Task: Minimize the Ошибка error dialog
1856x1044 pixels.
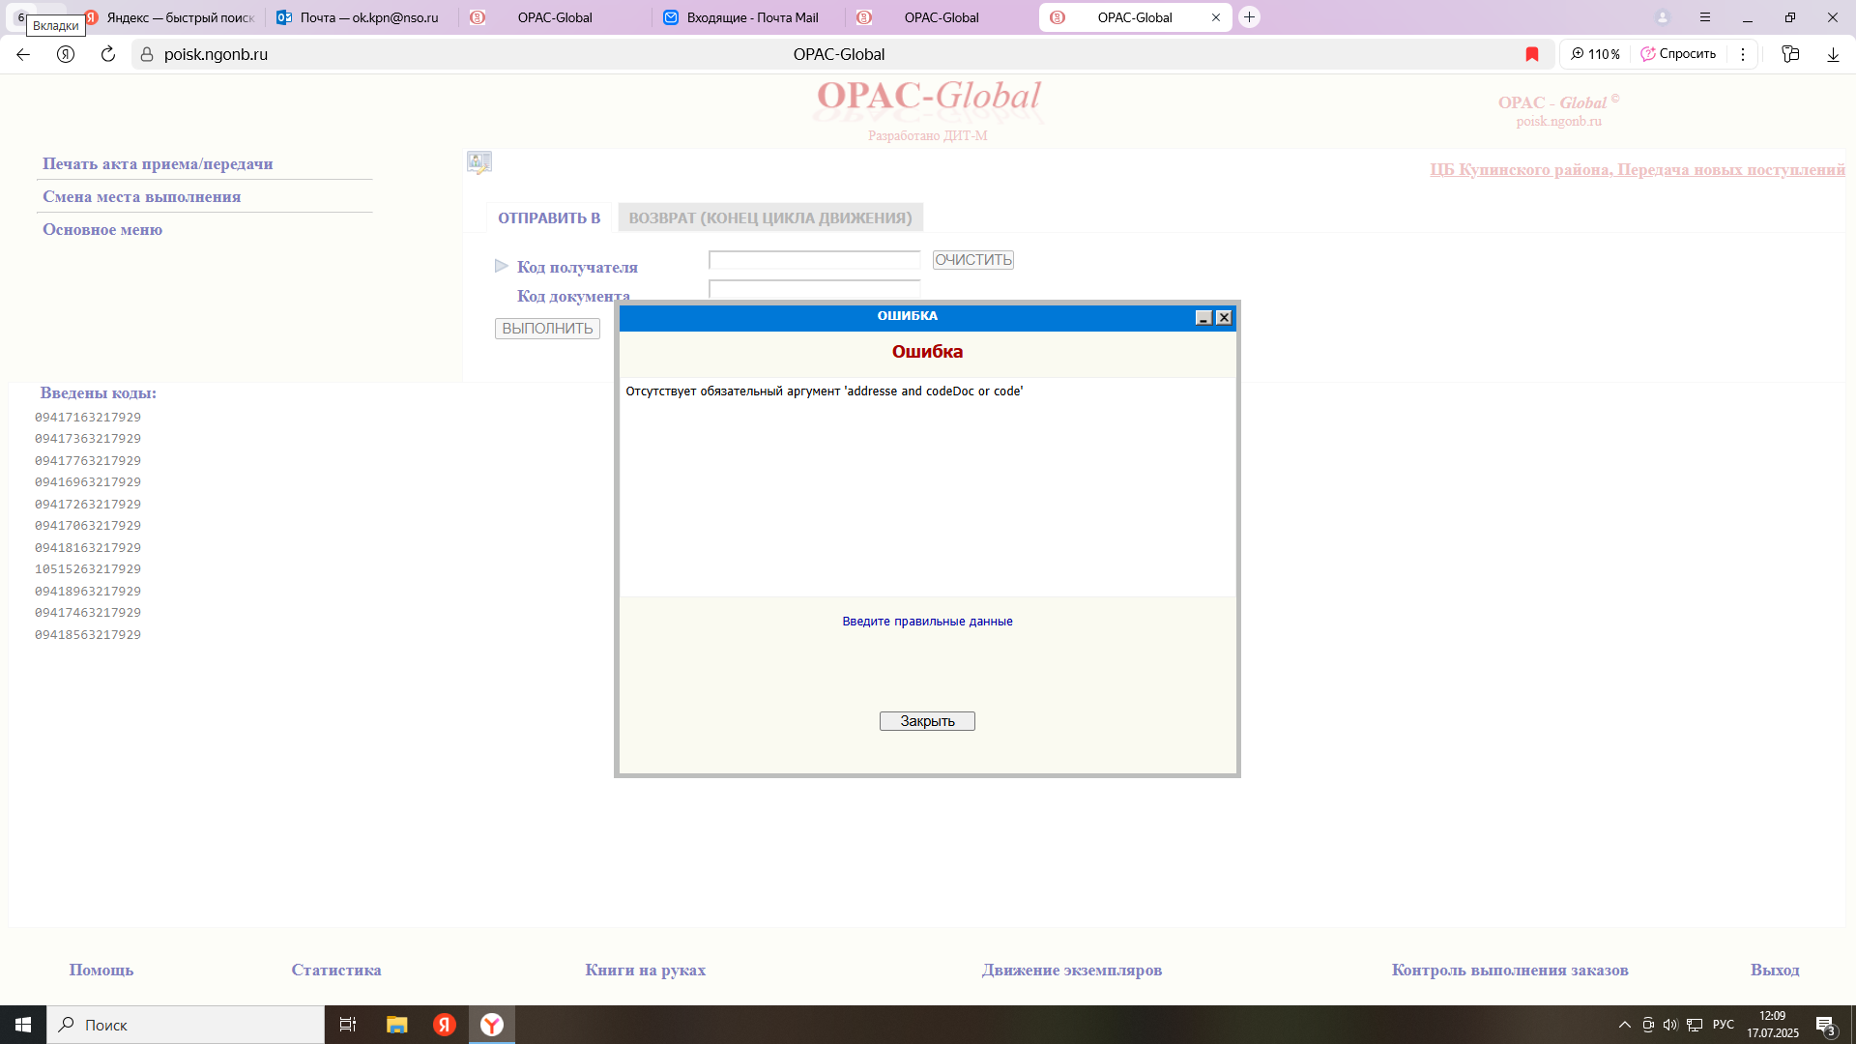Action: coord(1203,318)
